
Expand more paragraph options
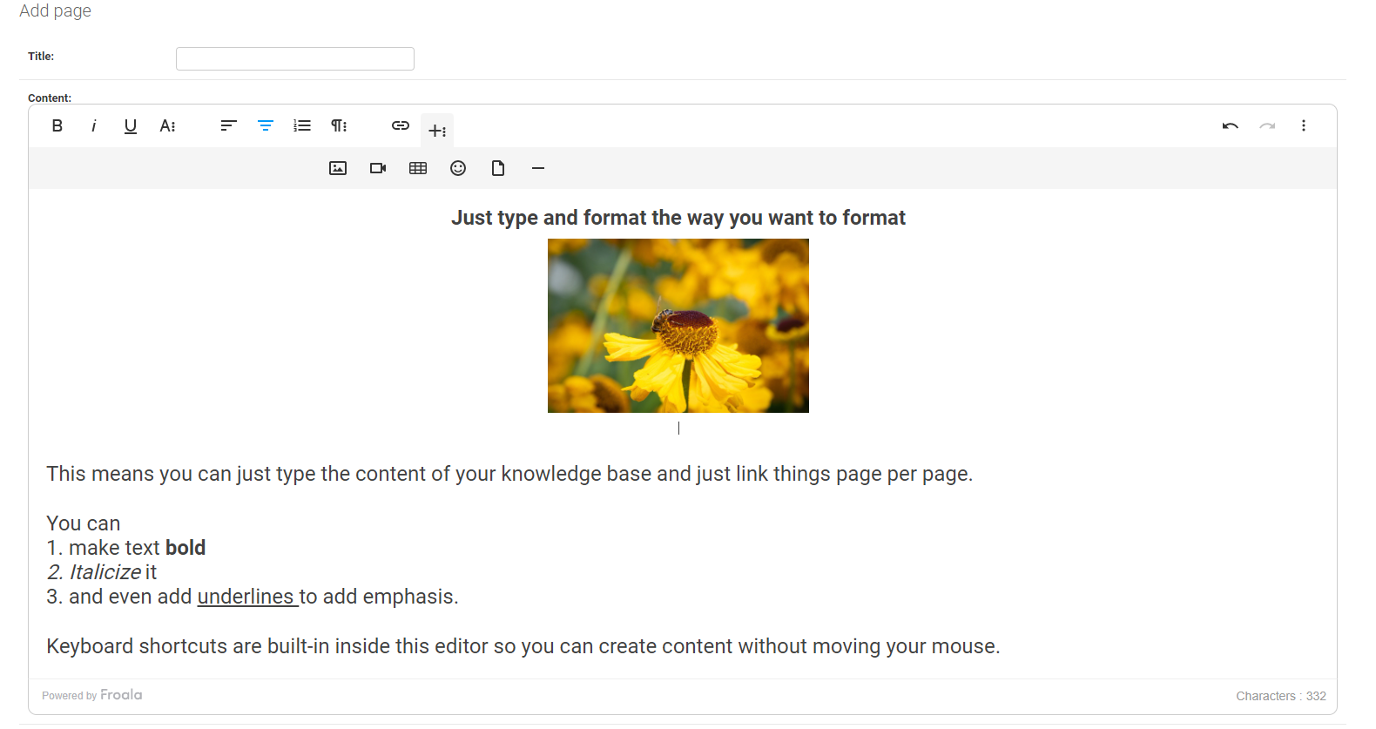[x=339, y=126]
